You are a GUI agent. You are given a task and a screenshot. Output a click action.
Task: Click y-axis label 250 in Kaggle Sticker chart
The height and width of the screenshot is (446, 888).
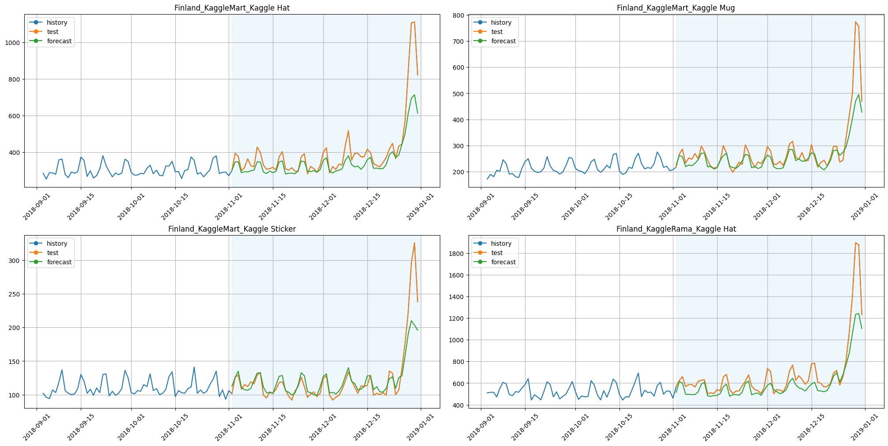15,294
